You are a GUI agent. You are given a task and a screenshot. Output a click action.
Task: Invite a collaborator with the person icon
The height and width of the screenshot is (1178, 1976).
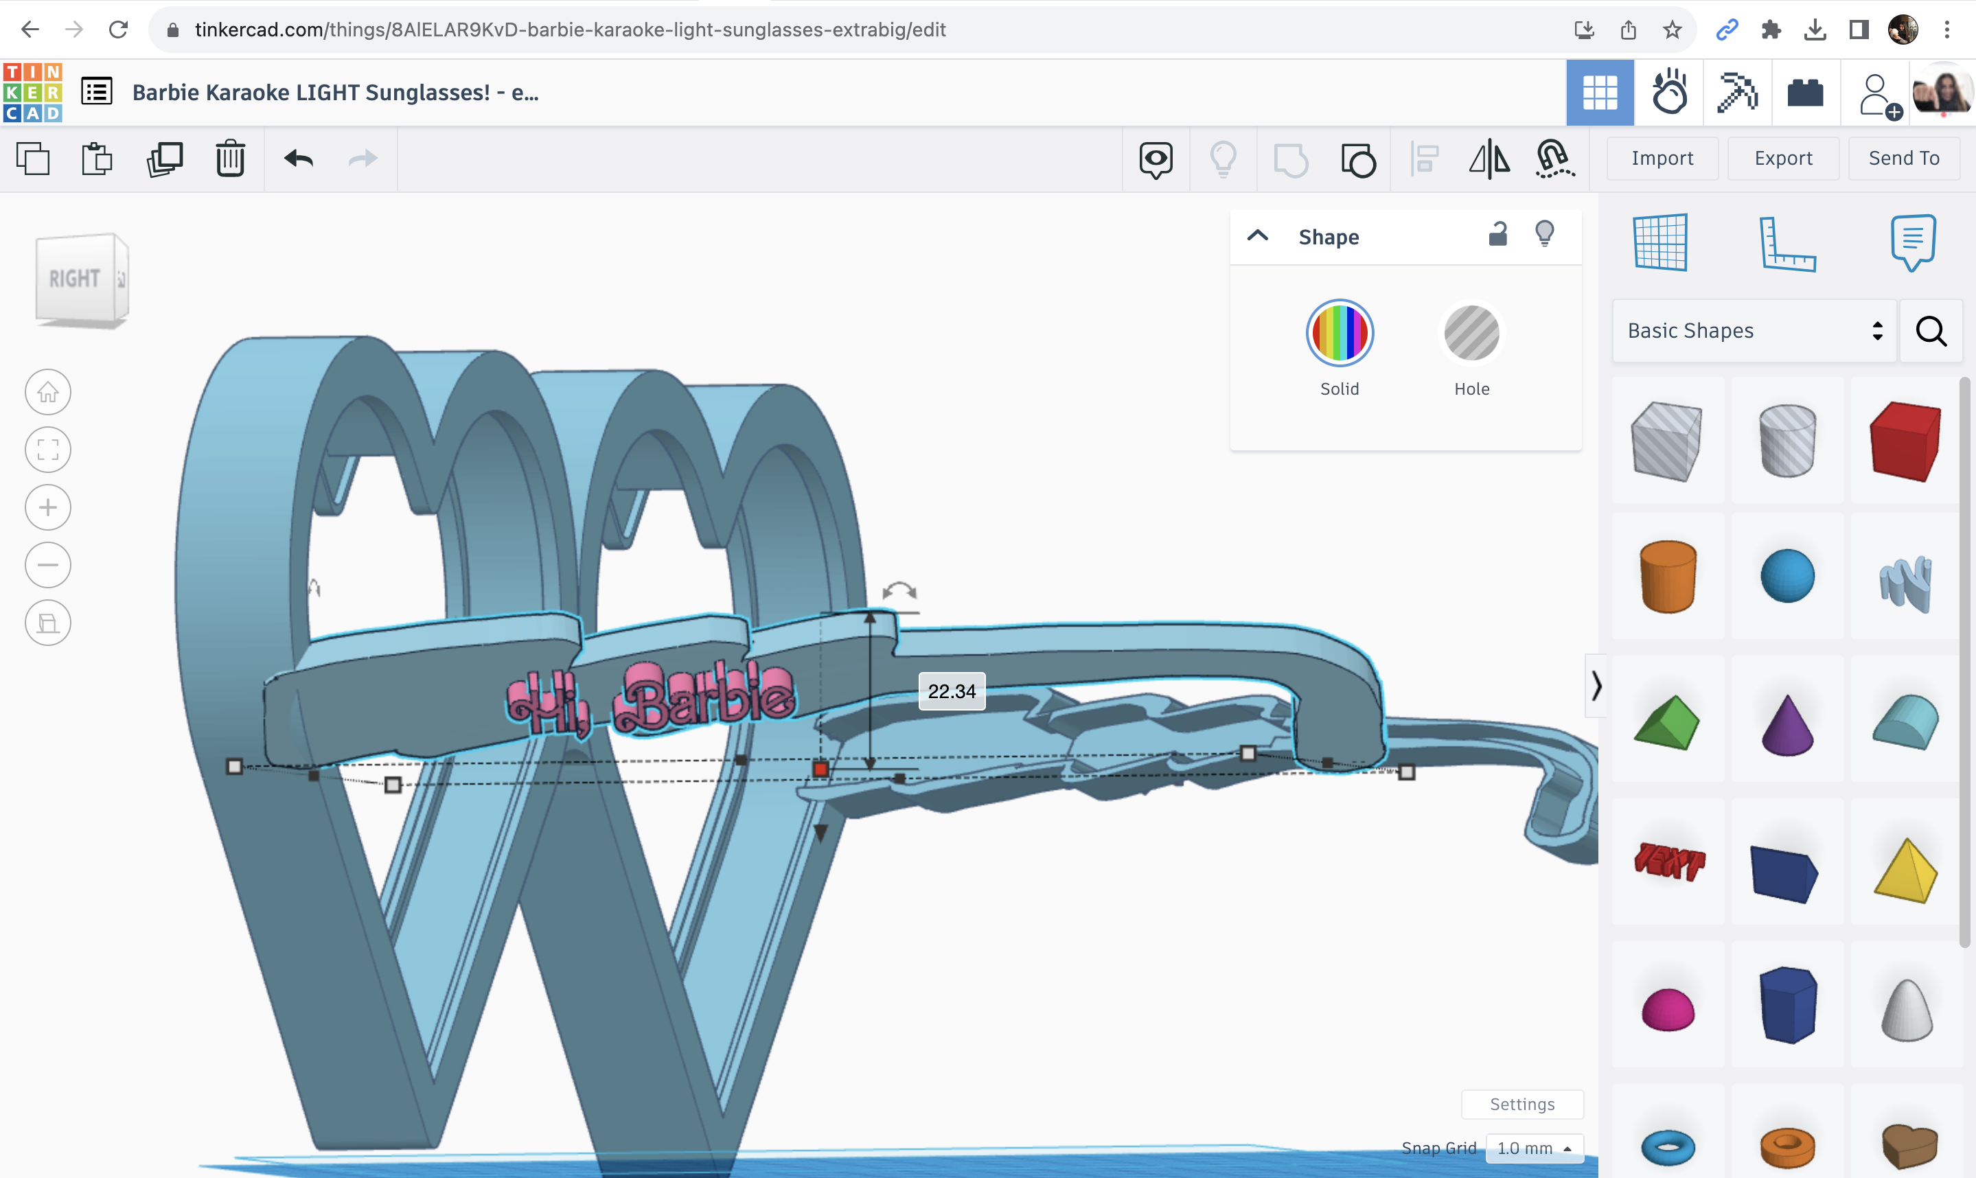point(1875,92)
